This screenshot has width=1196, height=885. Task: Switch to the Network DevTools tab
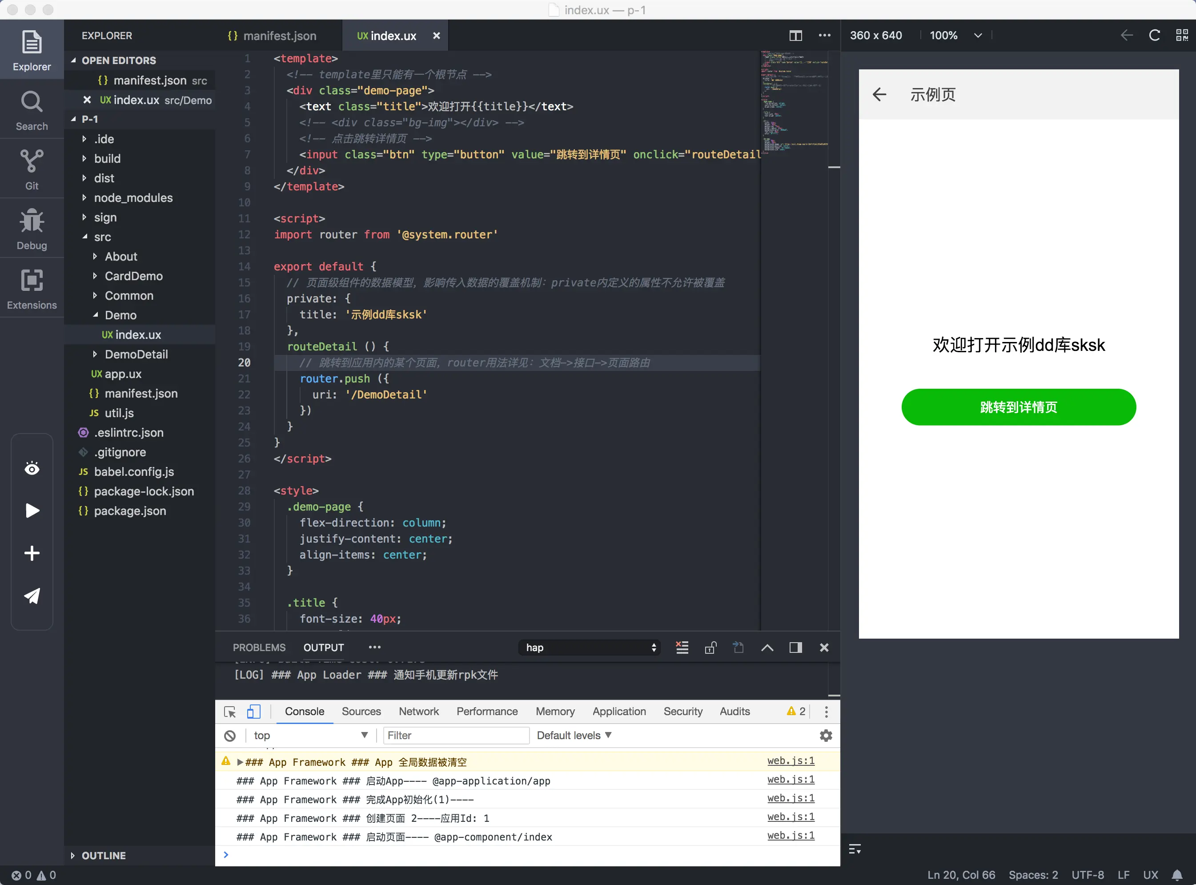418,712
